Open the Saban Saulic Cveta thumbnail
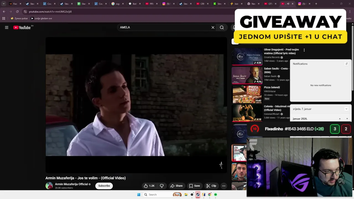Screen dimensions: 354x199 pos(247,75)
